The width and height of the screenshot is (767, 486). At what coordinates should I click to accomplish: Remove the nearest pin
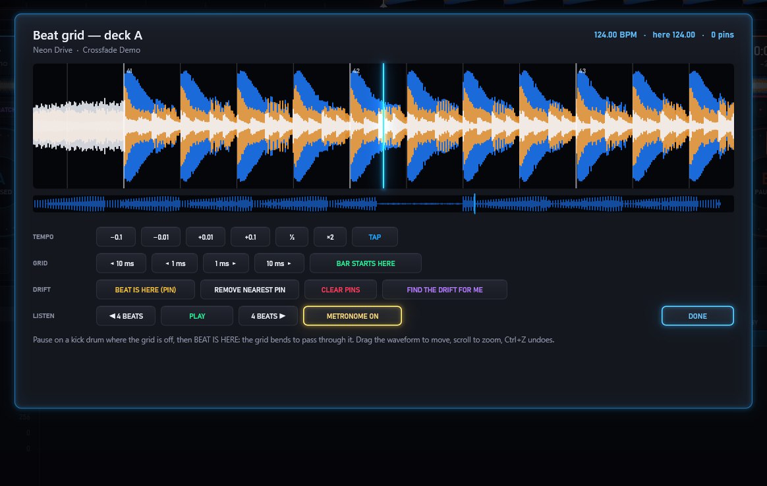coord(250,290)
